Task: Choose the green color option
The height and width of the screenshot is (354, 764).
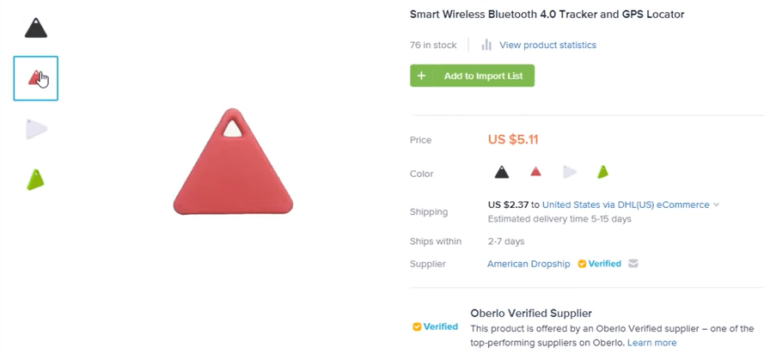Action: (602, 172)
